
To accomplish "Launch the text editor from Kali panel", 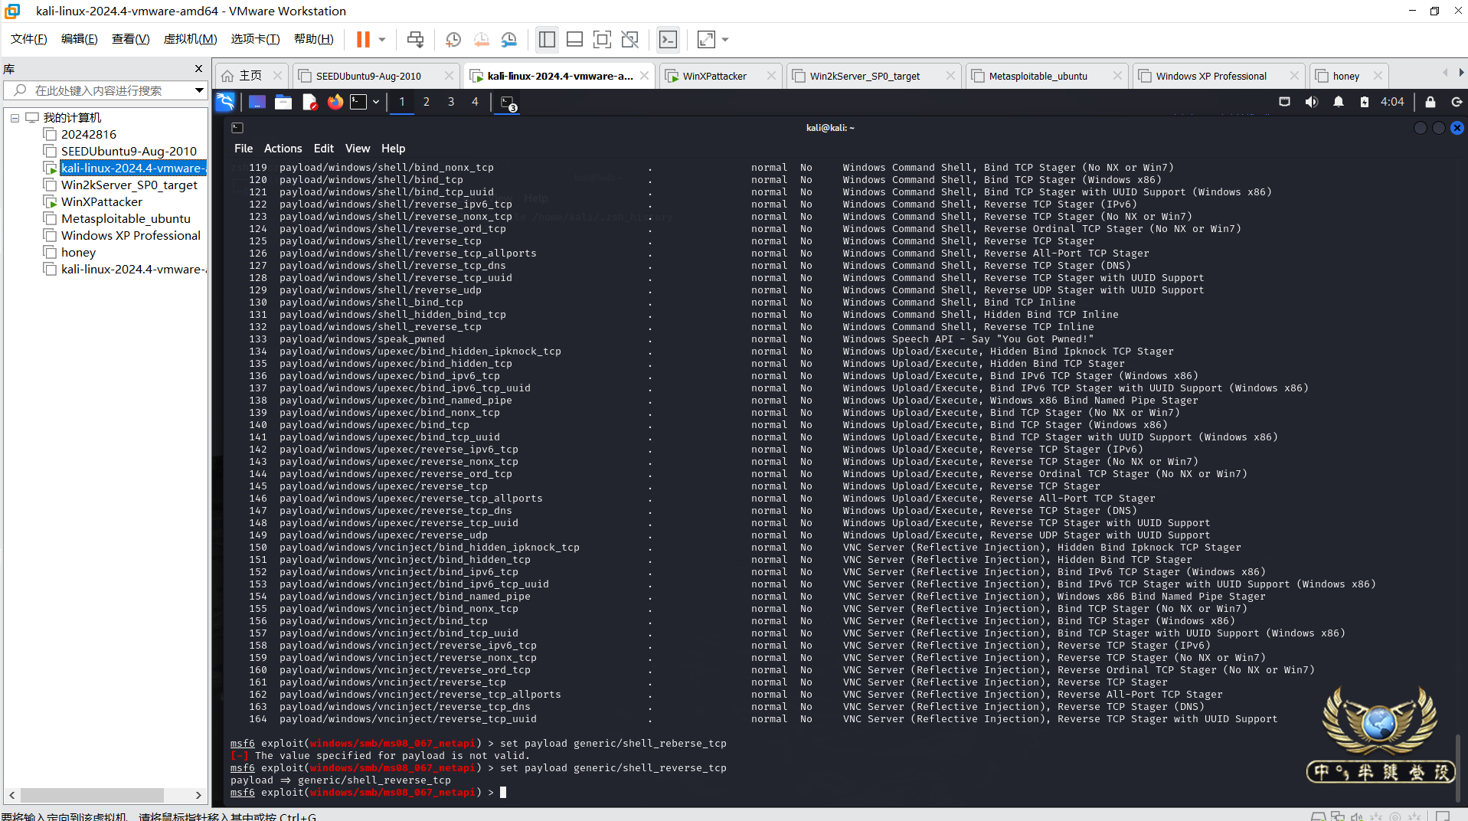I will 309,102.
